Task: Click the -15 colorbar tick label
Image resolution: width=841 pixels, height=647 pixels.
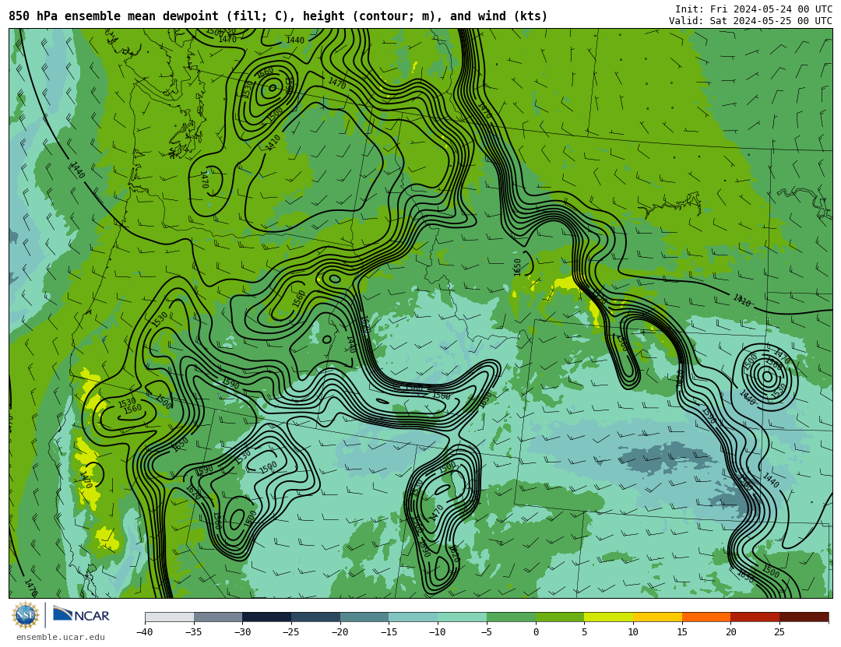Action: pos(389,632)
